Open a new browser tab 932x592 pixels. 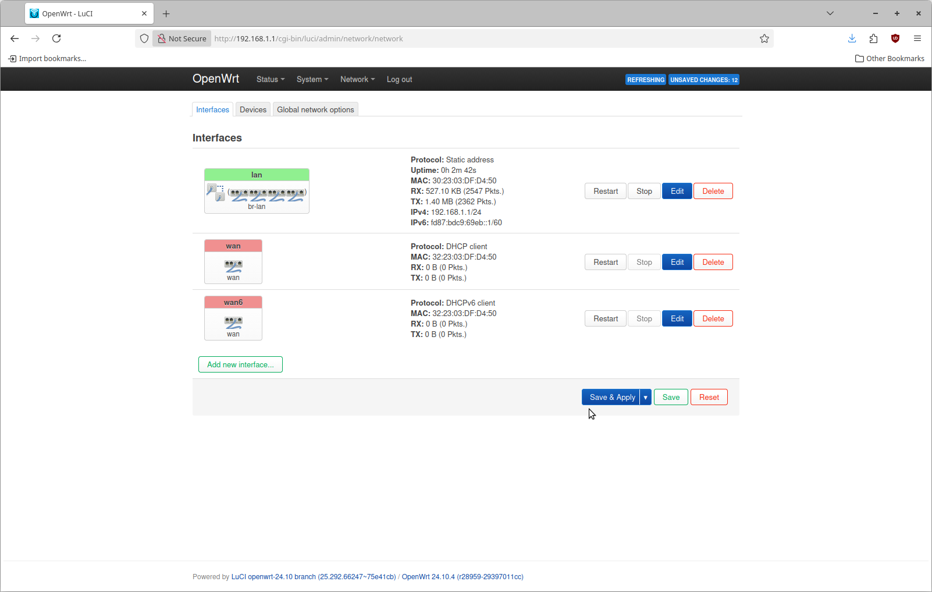click(x=166, y=13)
